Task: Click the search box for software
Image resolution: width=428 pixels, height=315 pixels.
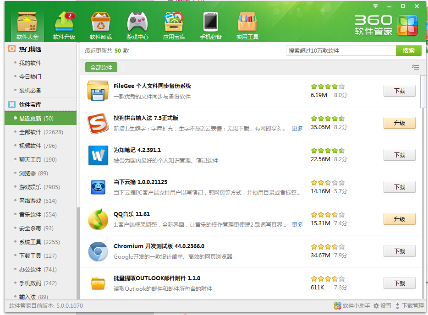Action: pos(341,50)
